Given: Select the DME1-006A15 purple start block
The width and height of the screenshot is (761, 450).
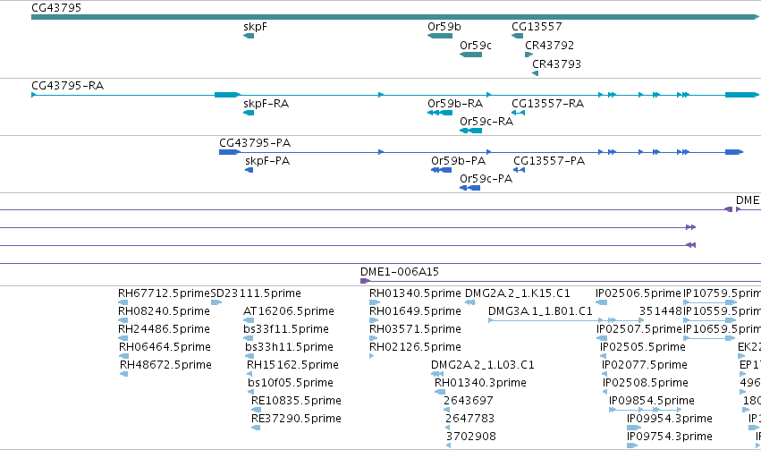Looking at the screenshot, I should [365, 281].
